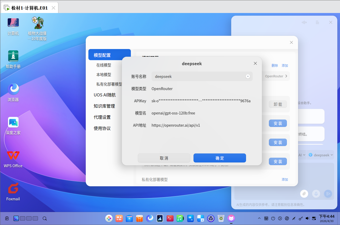Image resolution: width=340 pixels, height=225 pixels.
Task: Click 确定 in the deepseek dialog
Action: click(220, 158)
